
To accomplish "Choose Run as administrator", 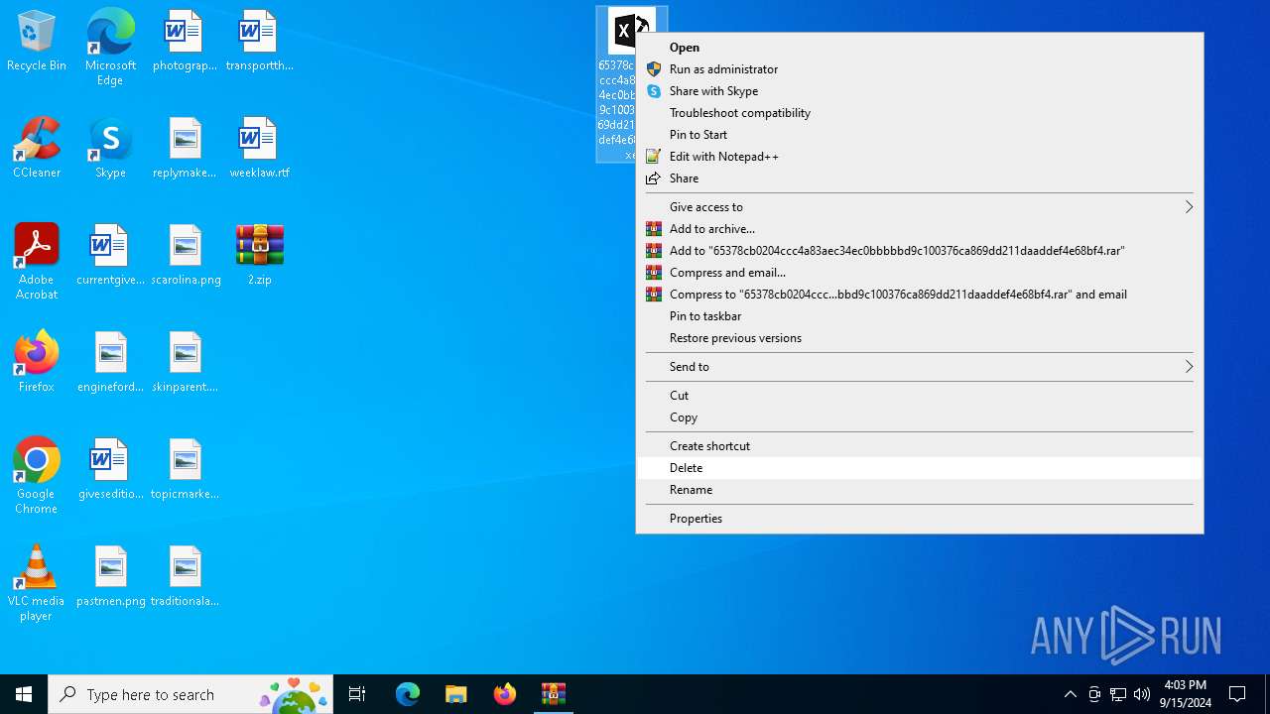I will [x=920, y=69].
